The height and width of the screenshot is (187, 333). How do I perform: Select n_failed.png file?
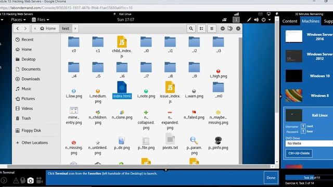click(x=194, y=115)
